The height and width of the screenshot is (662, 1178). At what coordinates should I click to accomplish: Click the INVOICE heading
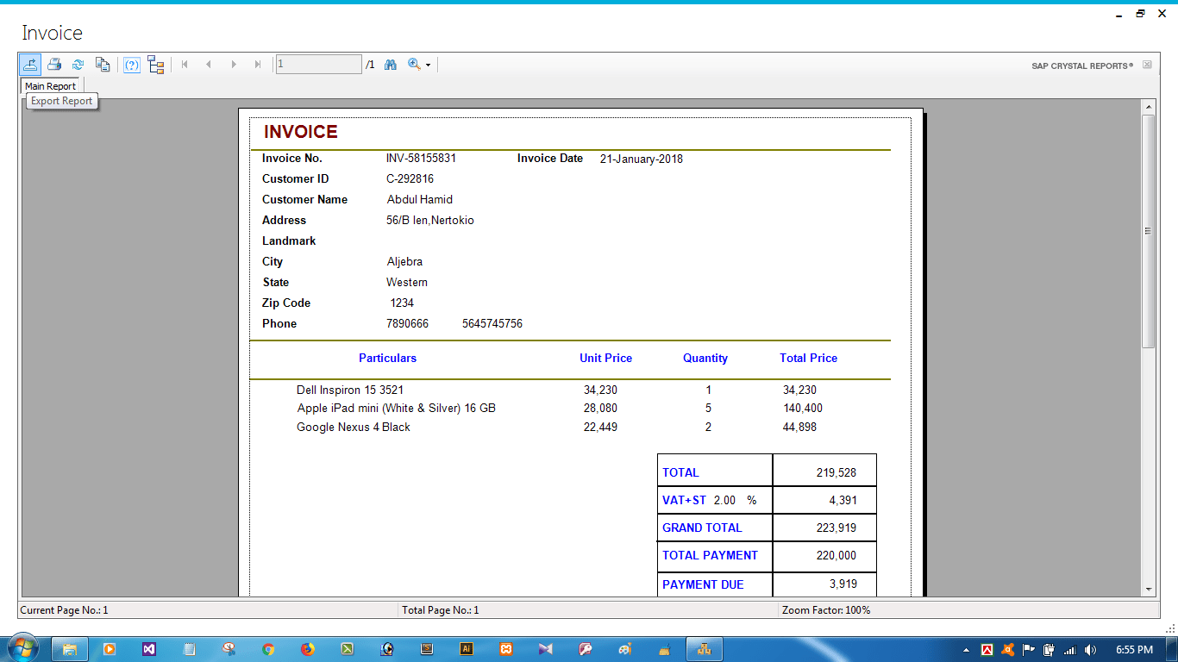(301, 132)
